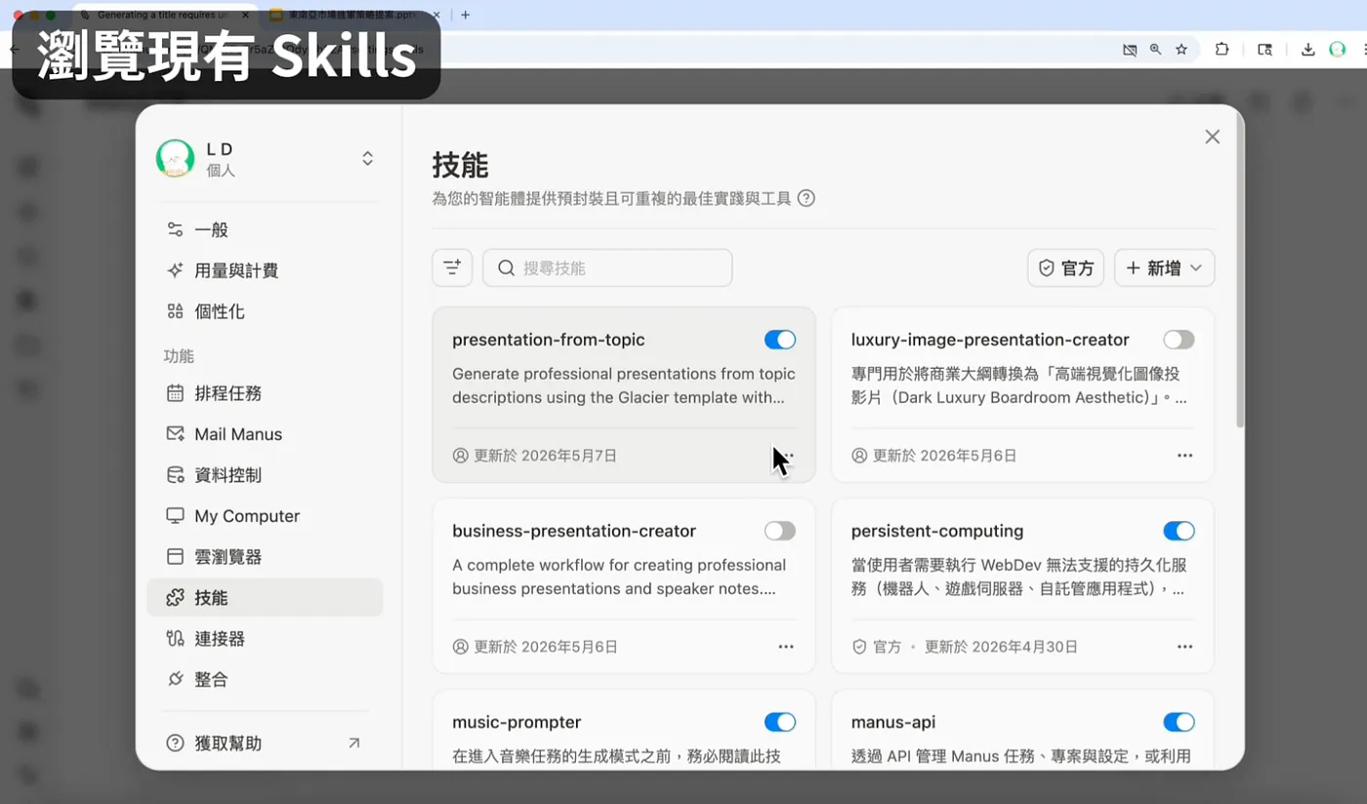
Task: Click browser bookmark star icon
Action: [x=1181, y=50]
